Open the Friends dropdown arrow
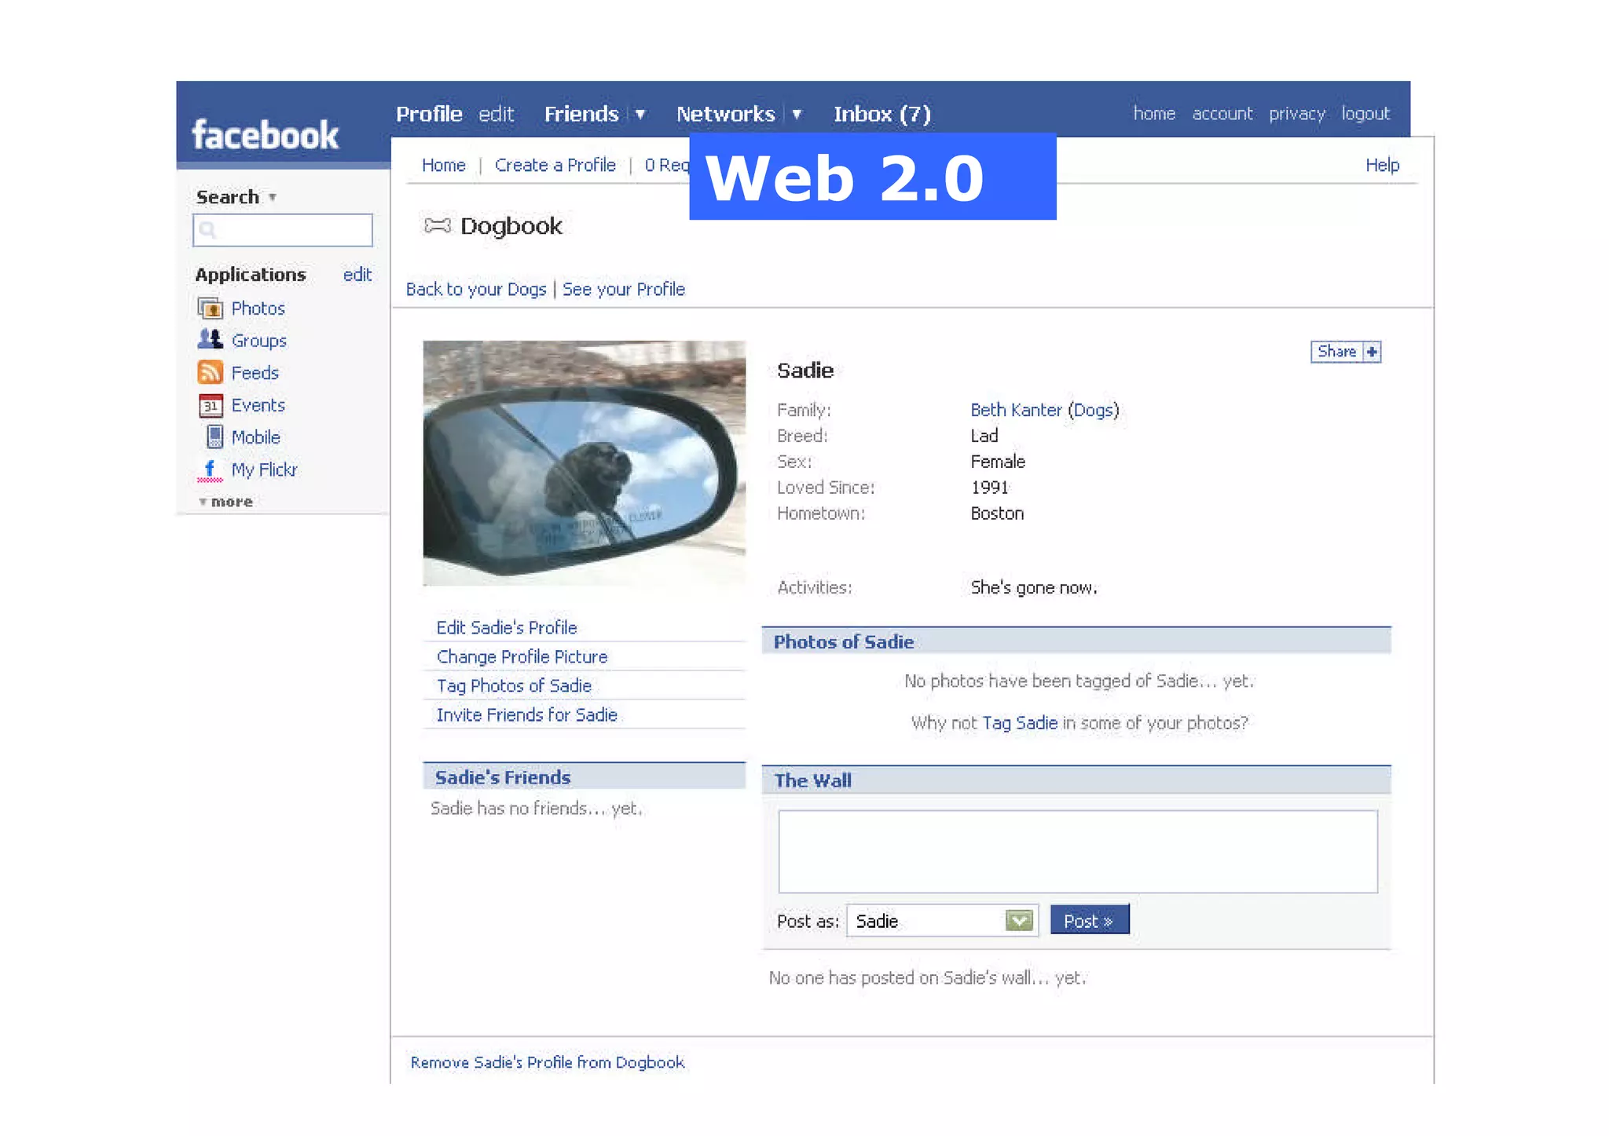 coord(640,115)
